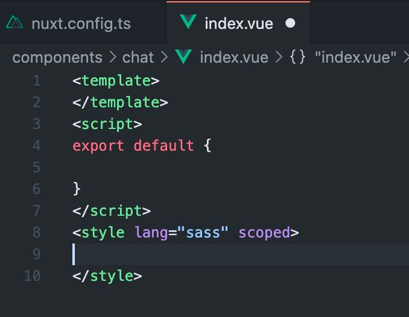
Task: Click line number 10 in gutter
Action: [33, 275]
